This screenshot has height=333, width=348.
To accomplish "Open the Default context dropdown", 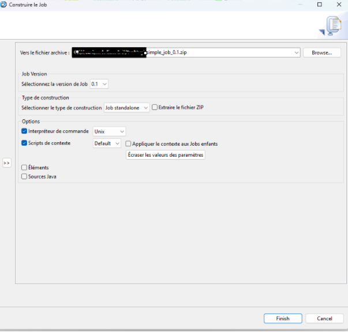I will pyautogui.click(x=107, y=143).
